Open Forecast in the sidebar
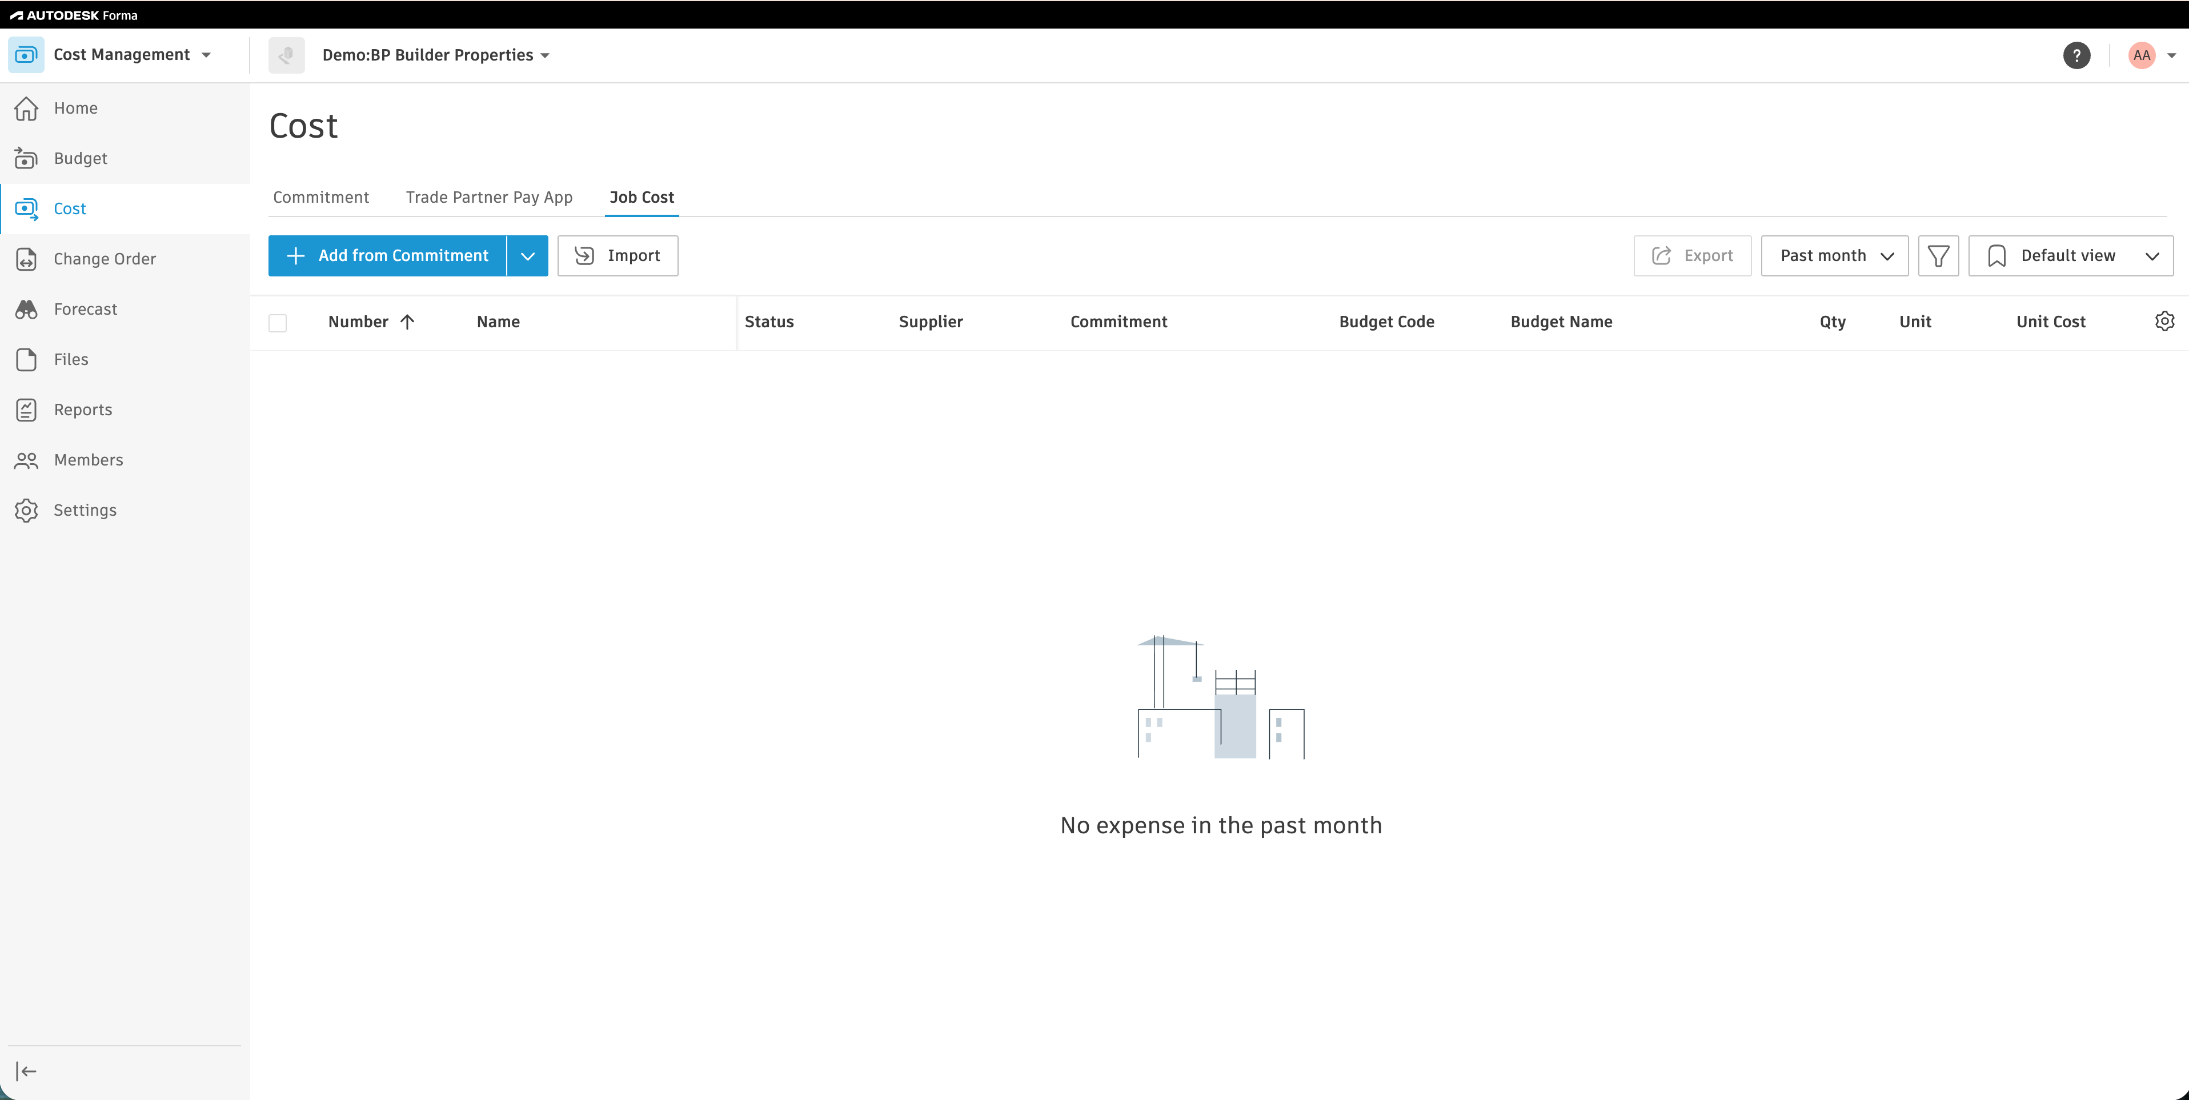 pyautogui.click(x=125, y=309)
